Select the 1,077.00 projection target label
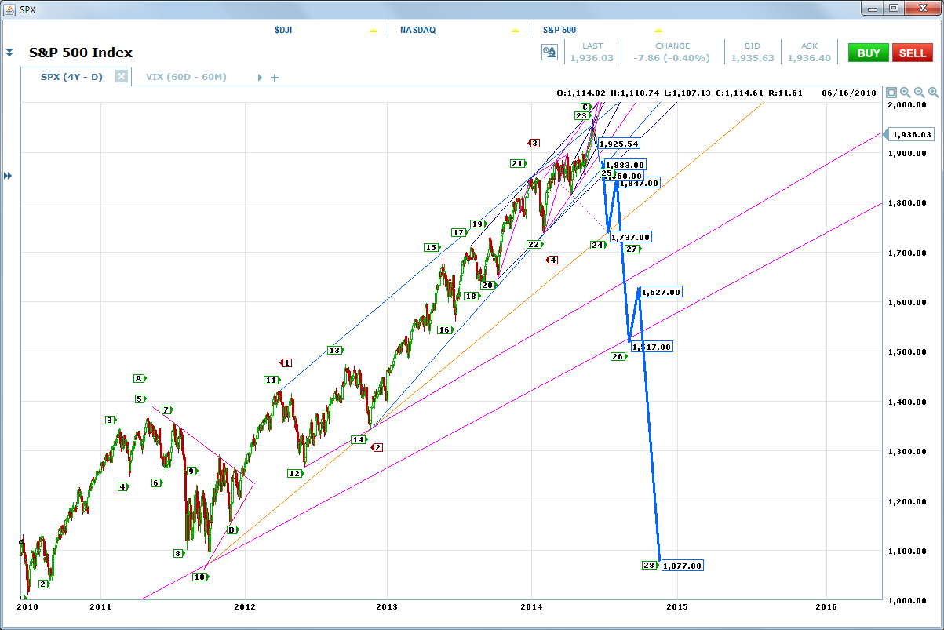This screenshot has width=944, height=630. coord(682,565)
